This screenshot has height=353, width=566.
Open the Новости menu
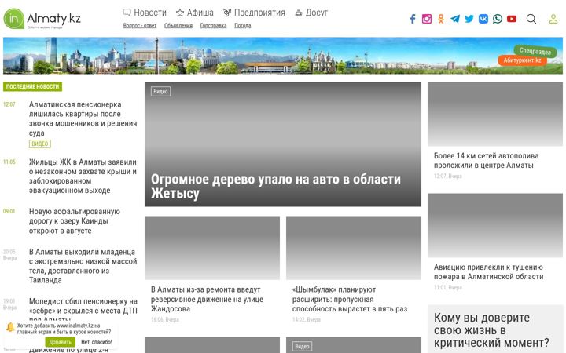click(x=150, y=13)
